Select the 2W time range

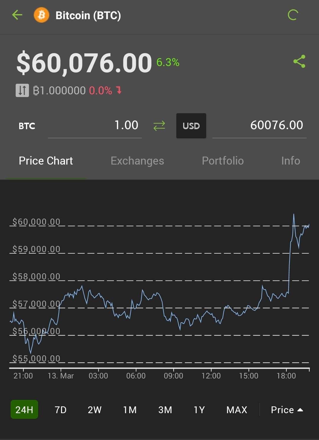click(x=95, y=410)
